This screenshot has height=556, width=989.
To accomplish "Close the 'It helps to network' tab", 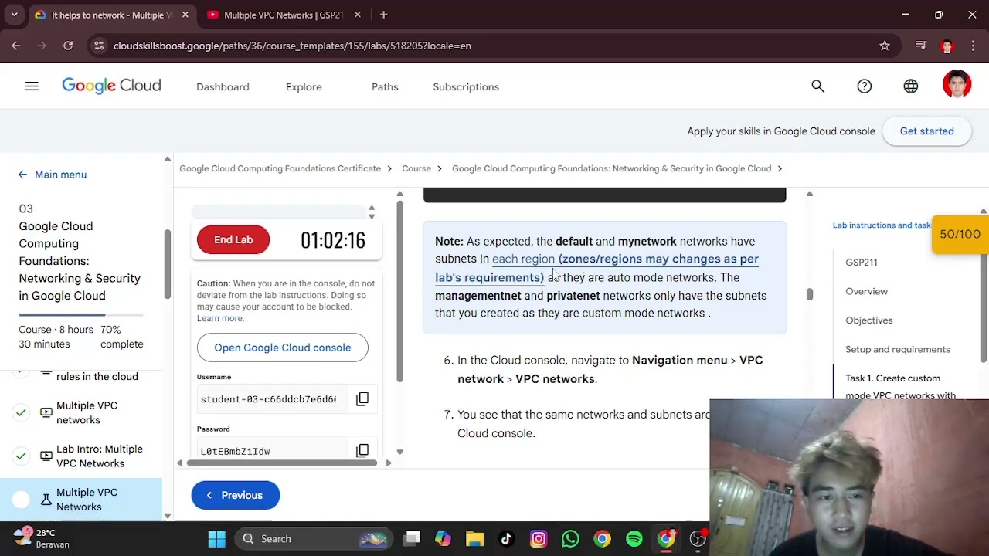I will [x=185, y=15].
